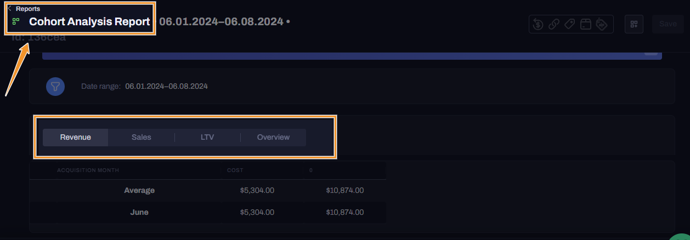Viewport: 690px width, 240px height.
Task: Select the Overview tab
Action: point(273,138)
